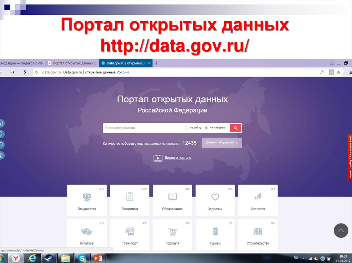Click the red search magnifier button

[x=236, y=128]
